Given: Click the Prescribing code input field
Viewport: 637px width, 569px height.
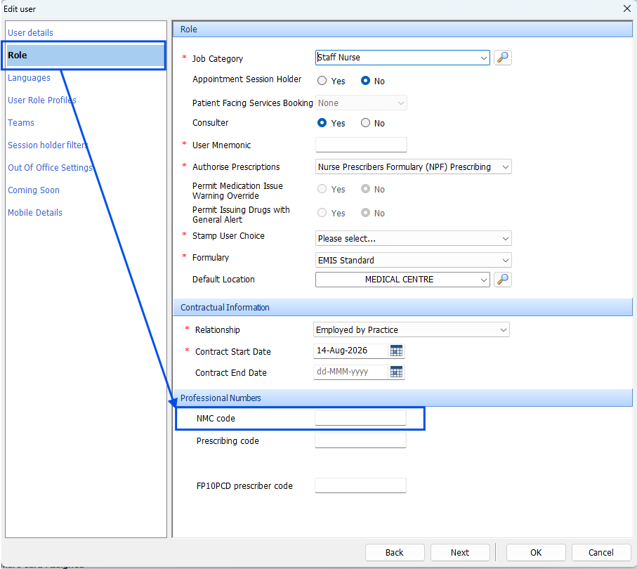Looking at the screenshot, I should click(360, 440).
